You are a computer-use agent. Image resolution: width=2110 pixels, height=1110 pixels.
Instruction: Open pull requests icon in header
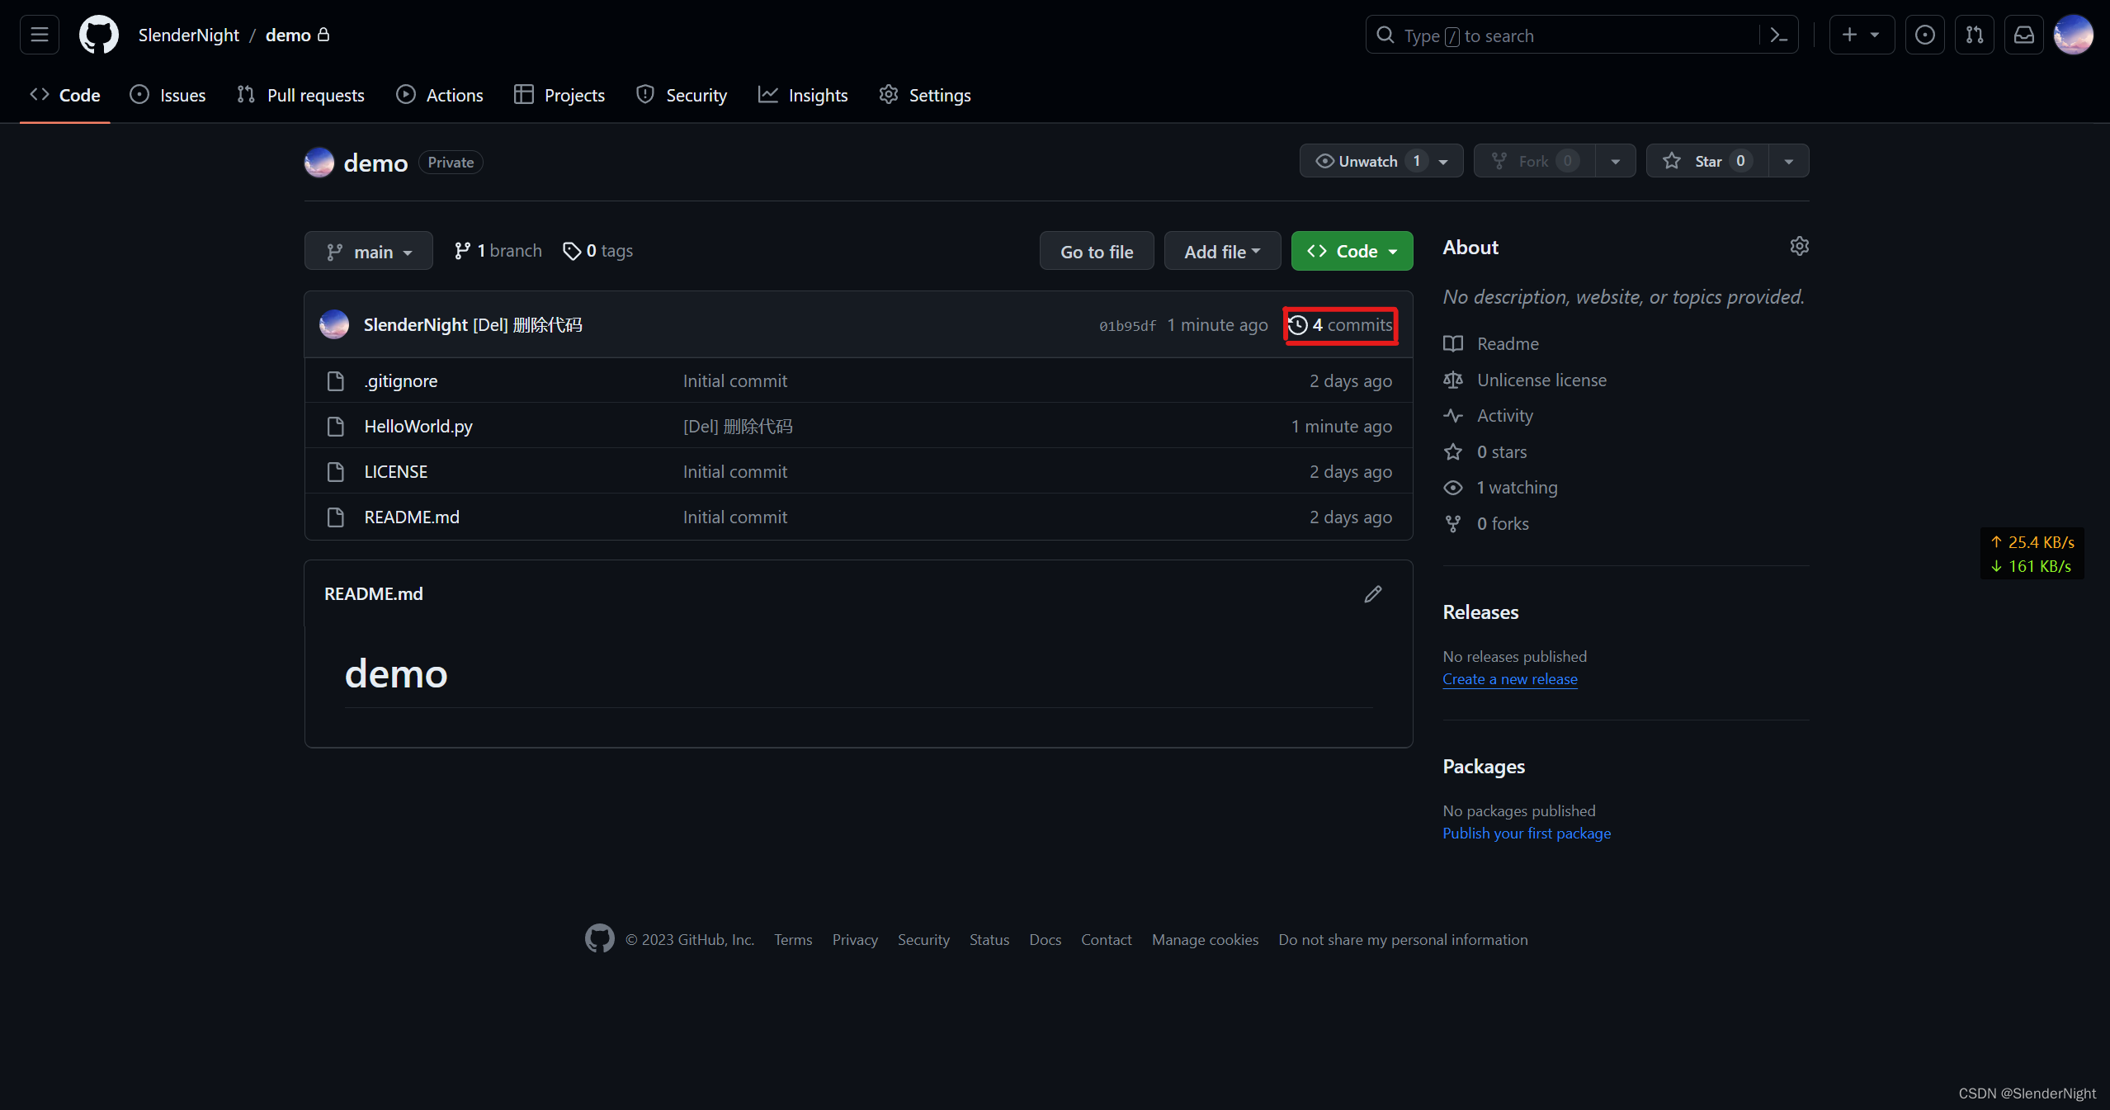[1974, 35]
